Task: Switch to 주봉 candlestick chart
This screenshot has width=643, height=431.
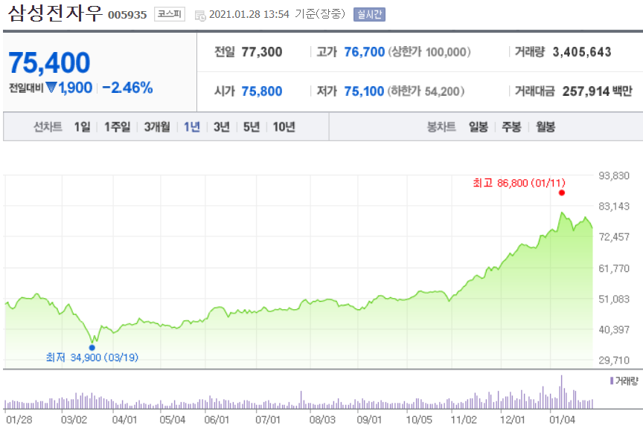Action: (x=512, y=127)
